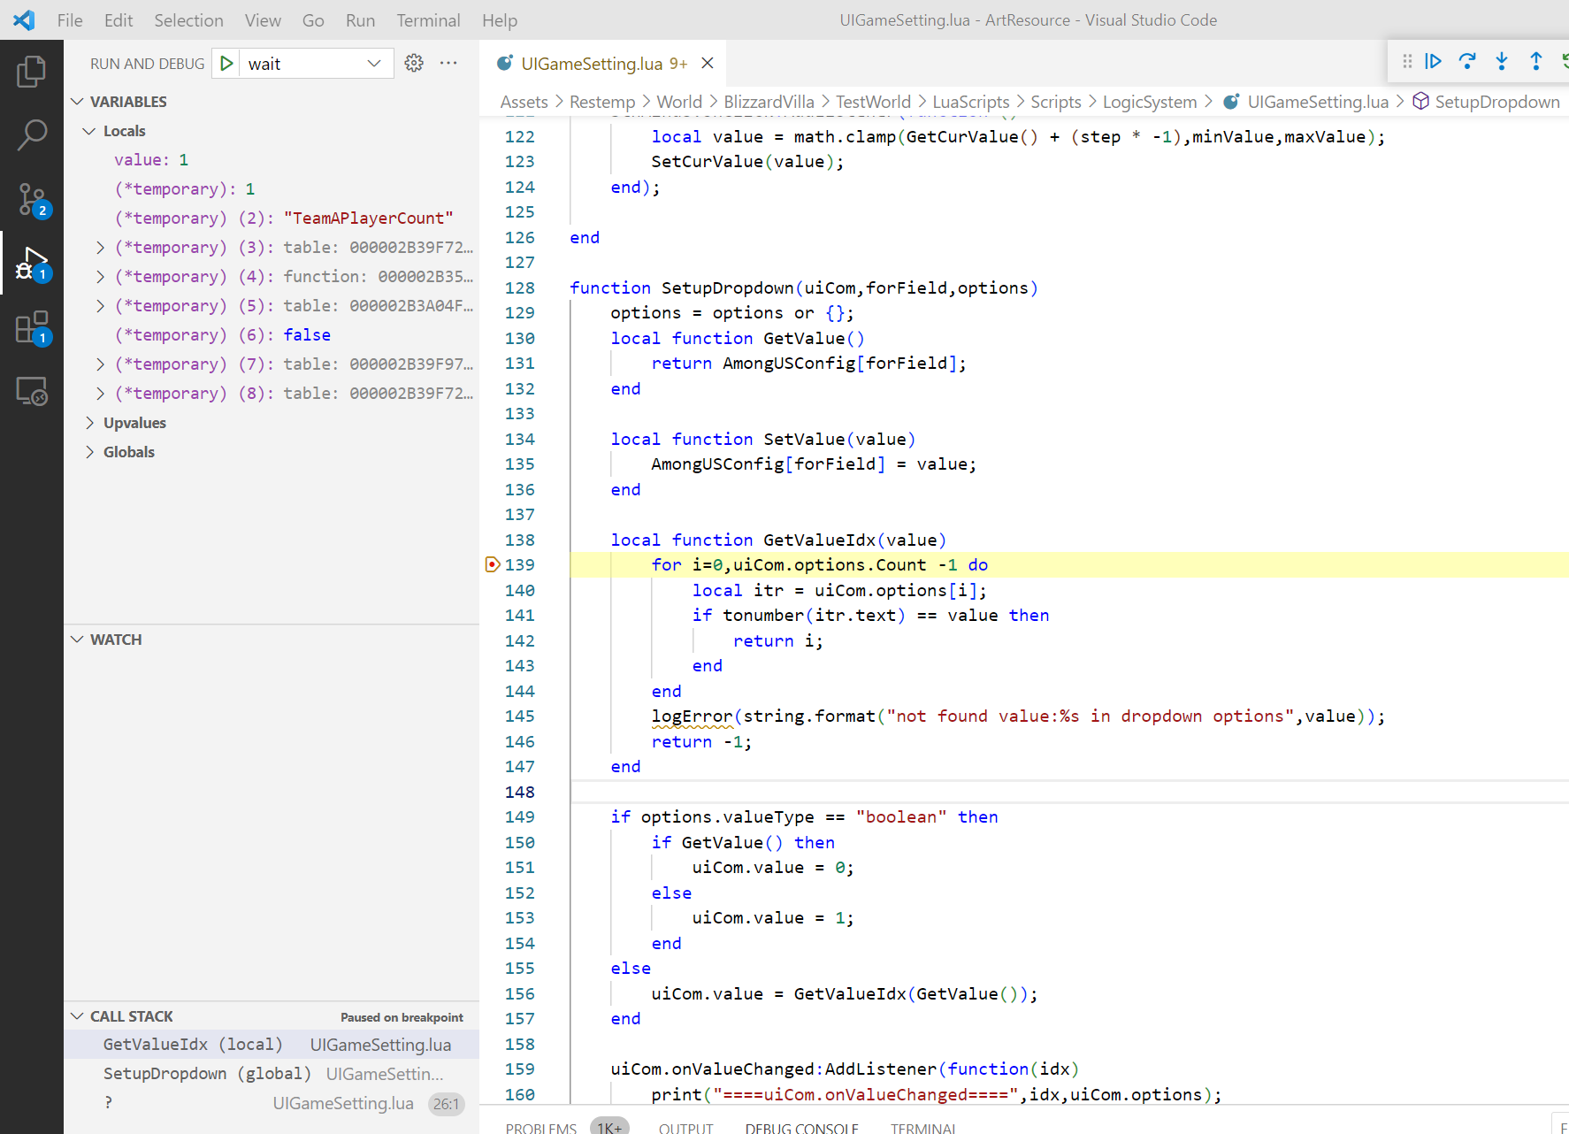Select the ? stack frame at 26:1

pos(272,1103)
